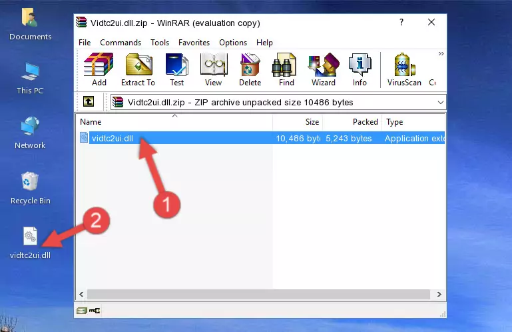Open the Options menu
This screenshot has height=332, width=512.
coord(233,43)
